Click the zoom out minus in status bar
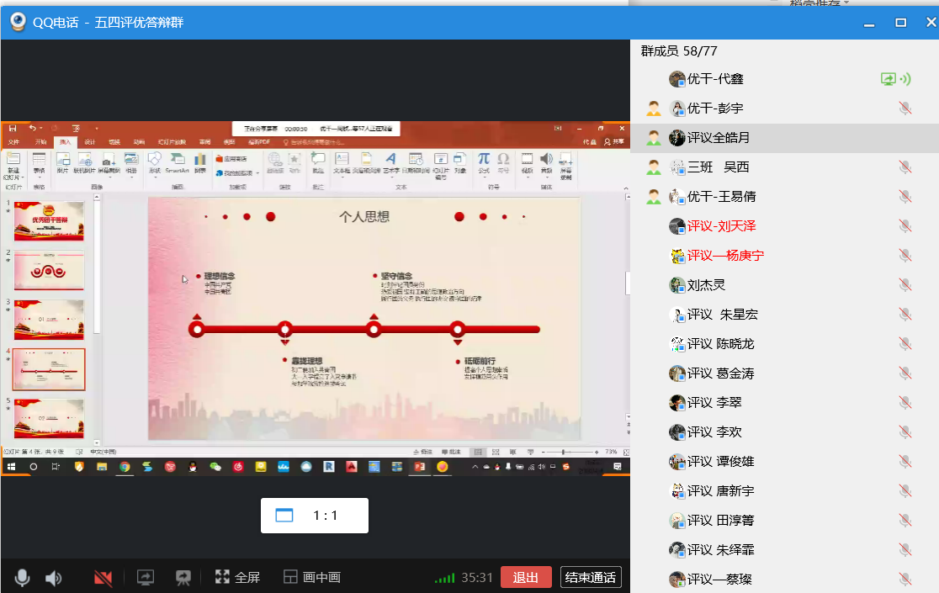Viewport: 939px width, 593px height. point(544,452)
